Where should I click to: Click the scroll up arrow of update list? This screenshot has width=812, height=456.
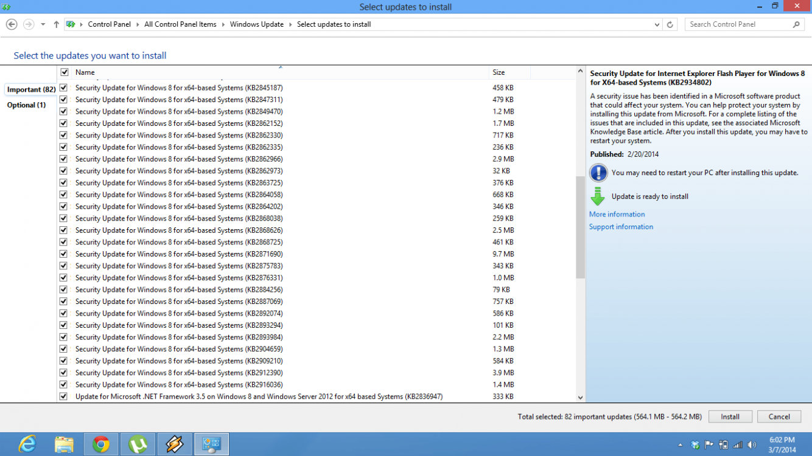point(580,72)
